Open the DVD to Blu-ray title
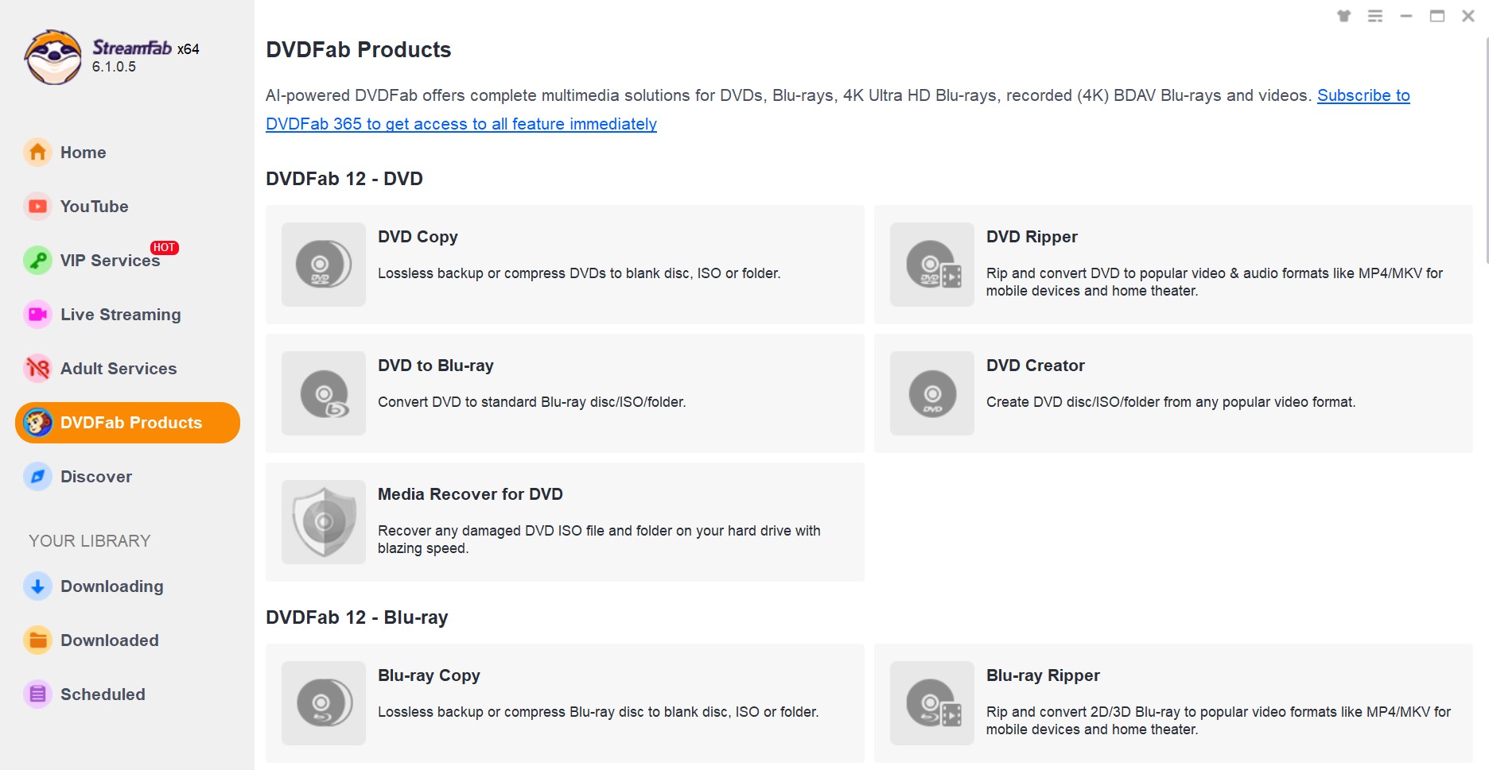 pyautogui.click(x=436, y=366)
